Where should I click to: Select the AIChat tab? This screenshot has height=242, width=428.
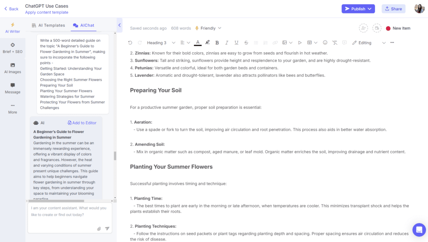[x=84, y=25]
